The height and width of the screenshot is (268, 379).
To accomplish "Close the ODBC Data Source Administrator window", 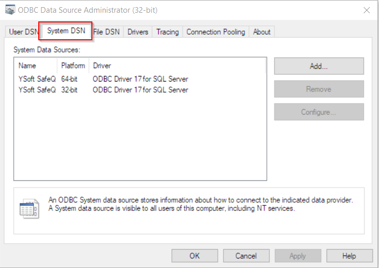I will point(366,10).
